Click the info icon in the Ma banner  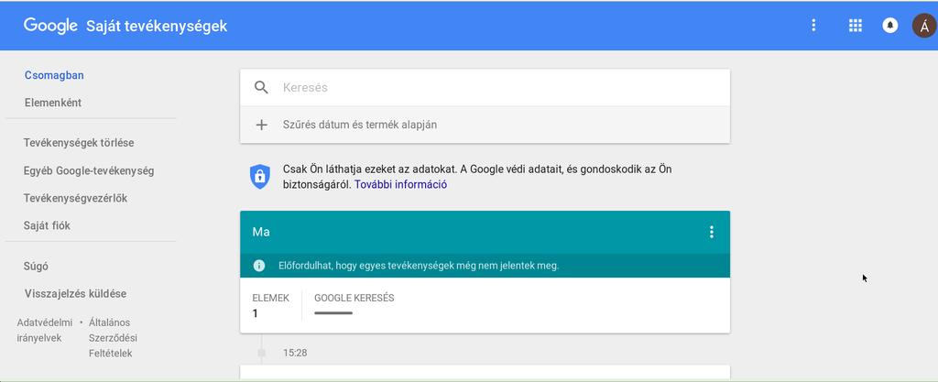pos(259,266)
